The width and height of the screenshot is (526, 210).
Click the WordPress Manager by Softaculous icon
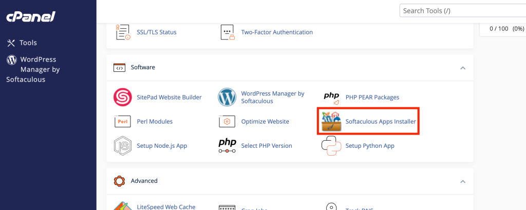click(x=227, y=97)
